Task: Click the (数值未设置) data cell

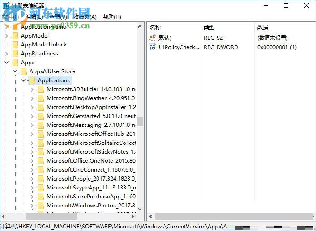Action: (x=273, y=38)
